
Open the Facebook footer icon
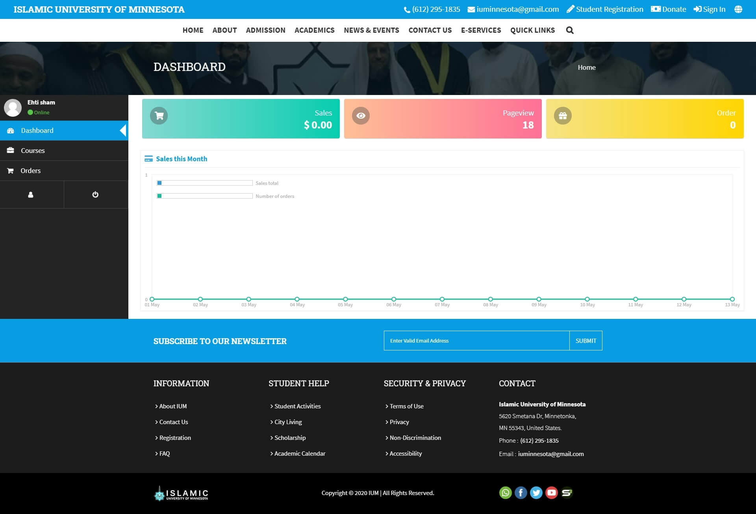coord(521,493)
